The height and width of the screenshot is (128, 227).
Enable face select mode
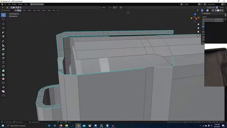point(20,10)
